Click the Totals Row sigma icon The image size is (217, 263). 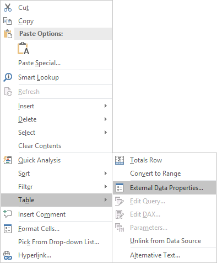click(120, 160)
